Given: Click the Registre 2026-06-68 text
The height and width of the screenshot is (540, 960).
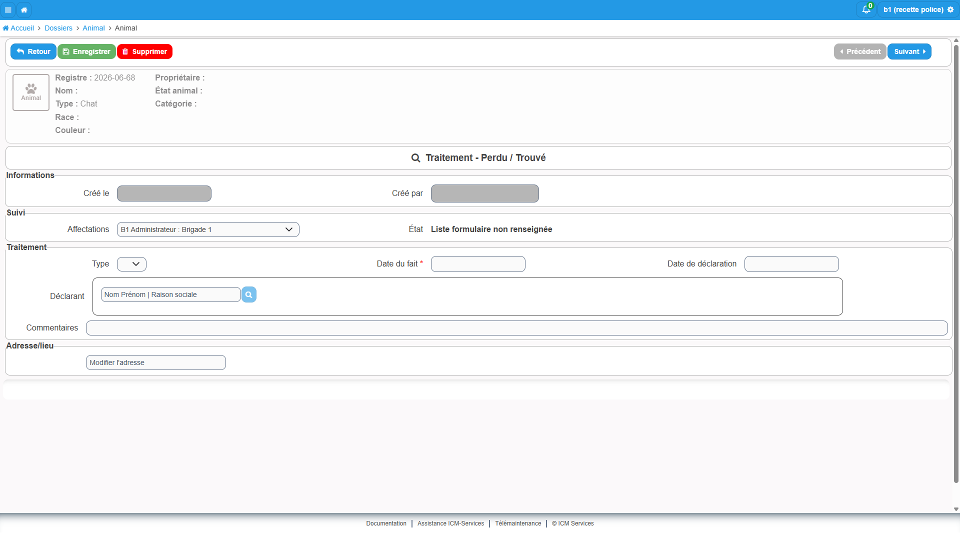Looking at the screenshot, I should point(95,78).
